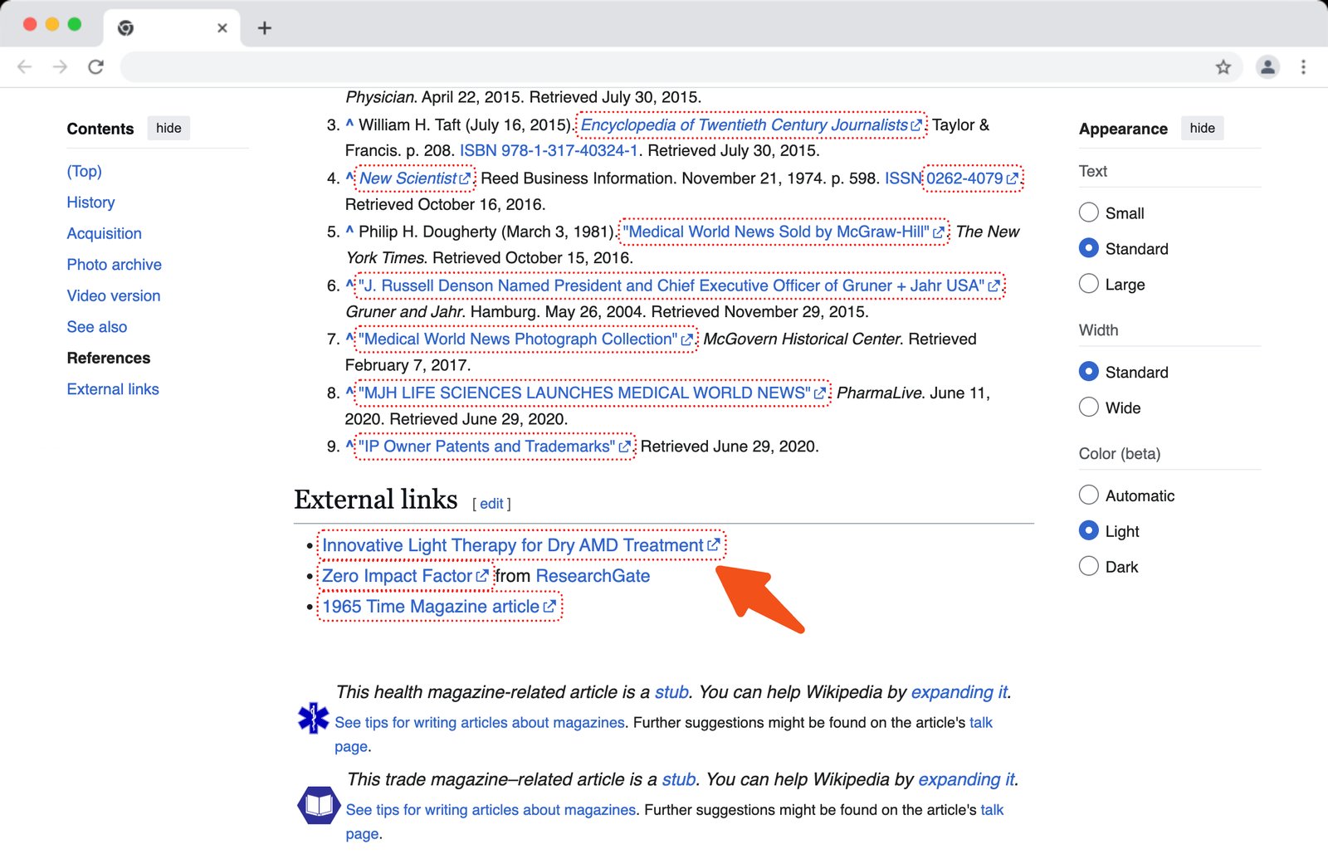1328x859 pixels.
Task: Click the open book stub icon
Action: [x=319, y=804]
